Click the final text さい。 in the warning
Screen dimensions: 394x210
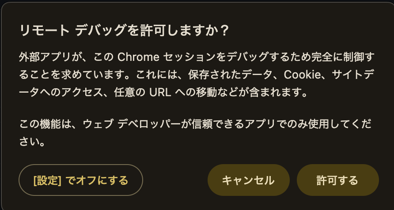[34, 142]
